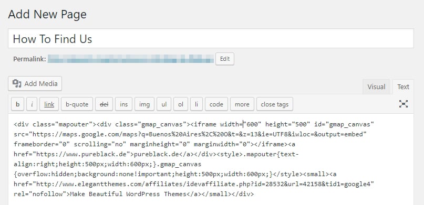Insert a more tag with more button
This screenshot has width=424, height=205.
(x=242, y=104)
